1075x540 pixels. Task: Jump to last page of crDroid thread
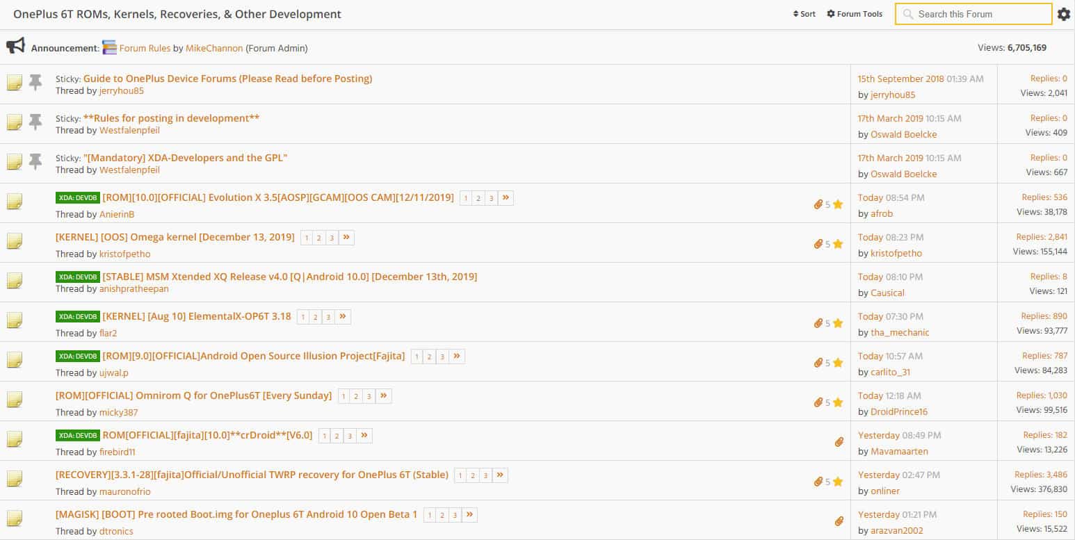click(364, 436)
